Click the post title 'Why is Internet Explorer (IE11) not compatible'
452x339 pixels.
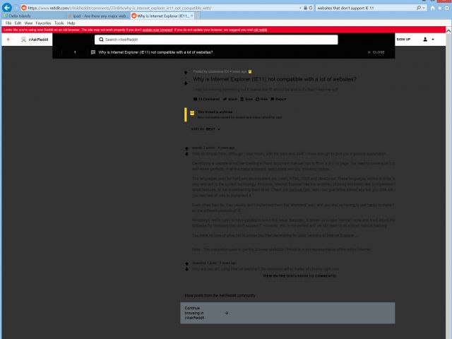[275, 79]
